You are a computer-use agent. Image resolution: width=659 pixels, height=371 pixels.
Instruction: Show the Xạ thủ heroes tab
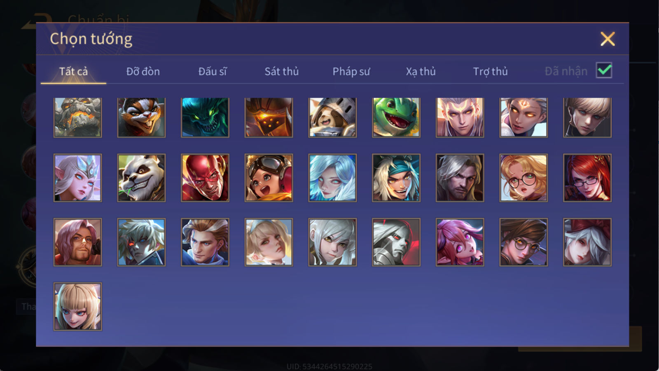(x=421, y=71)
